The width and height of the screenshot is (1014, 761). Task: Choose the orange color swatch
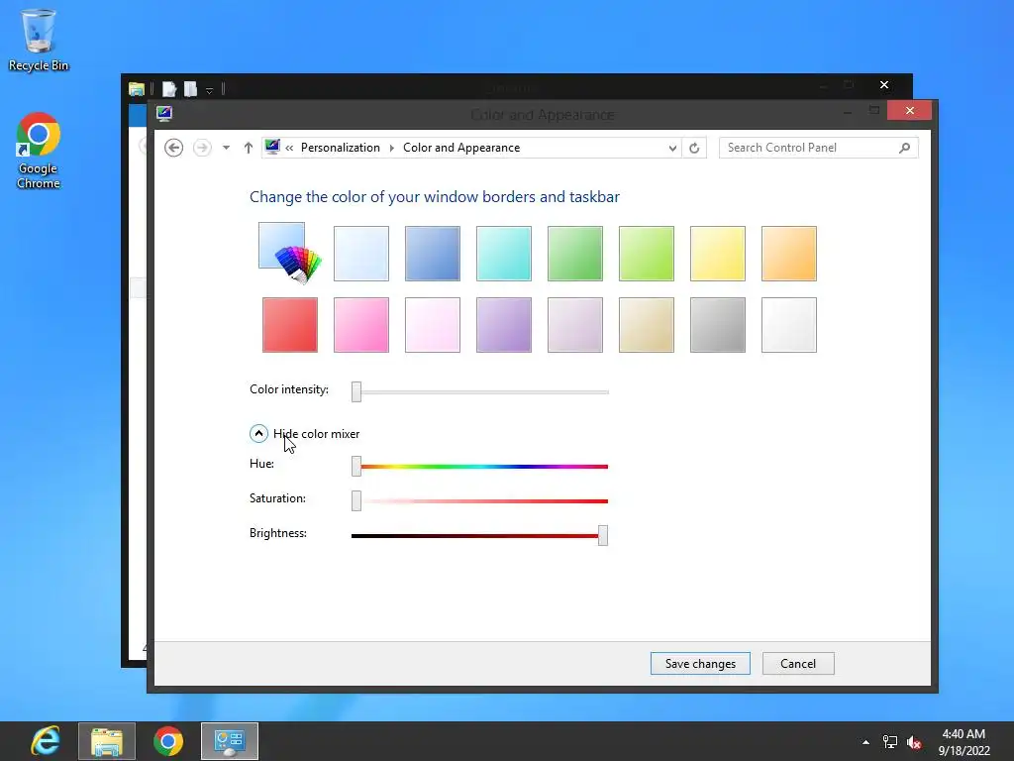pos(789,254)
